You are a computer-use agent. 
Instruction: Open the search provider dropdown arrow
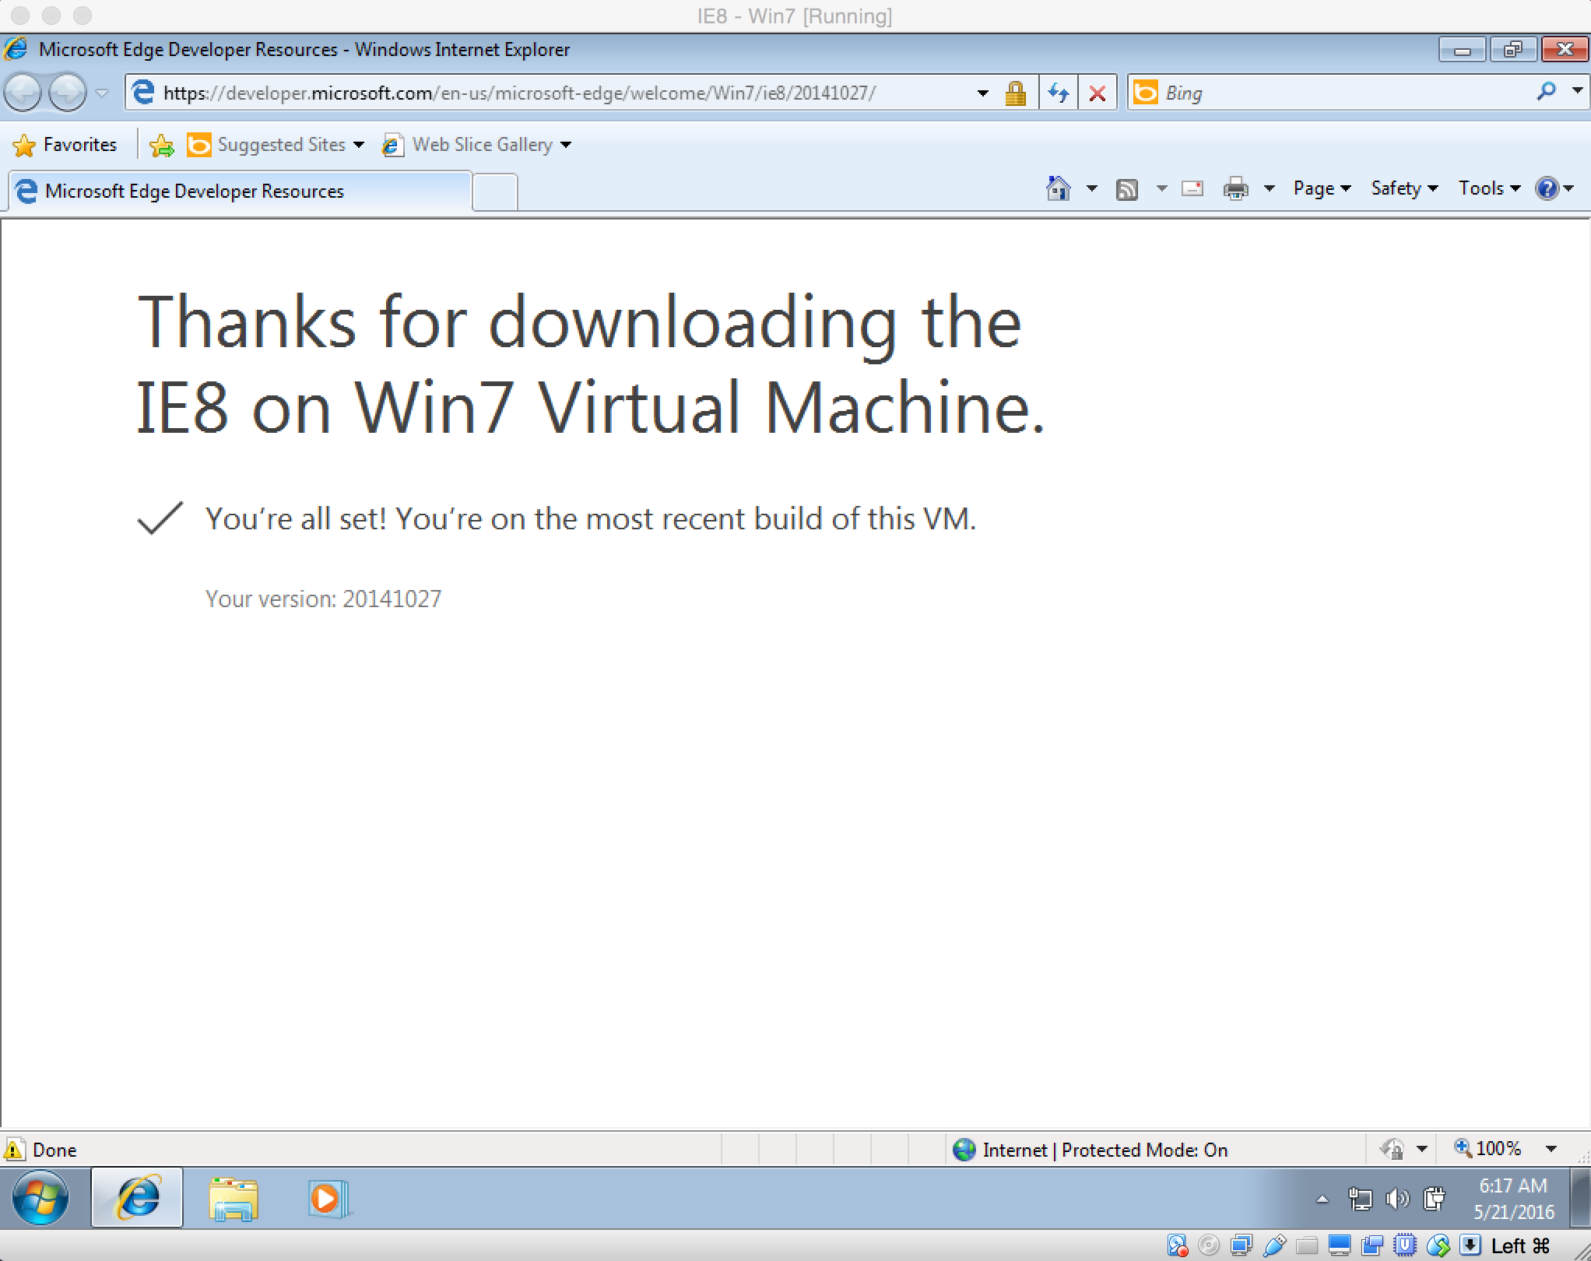click(x=1578, y=91)
